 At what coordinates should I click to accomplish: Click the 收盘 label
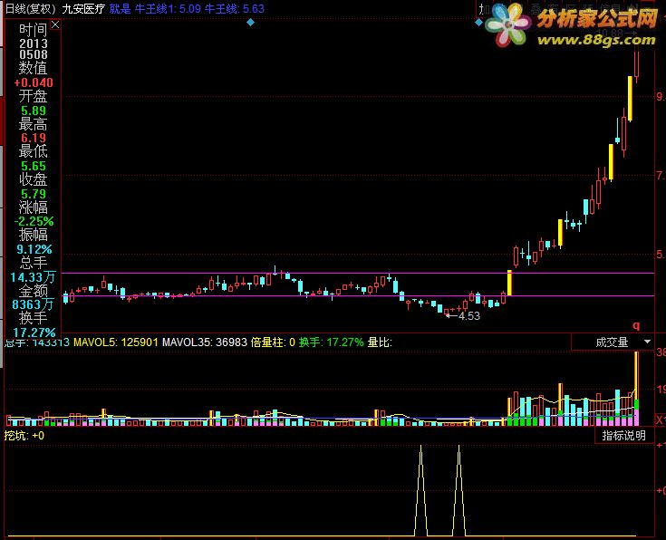pos(33,179)
